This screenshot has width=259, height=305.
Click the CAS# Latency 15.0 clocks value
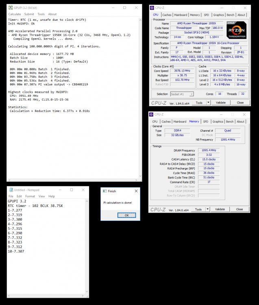click(x=209, y=159)
